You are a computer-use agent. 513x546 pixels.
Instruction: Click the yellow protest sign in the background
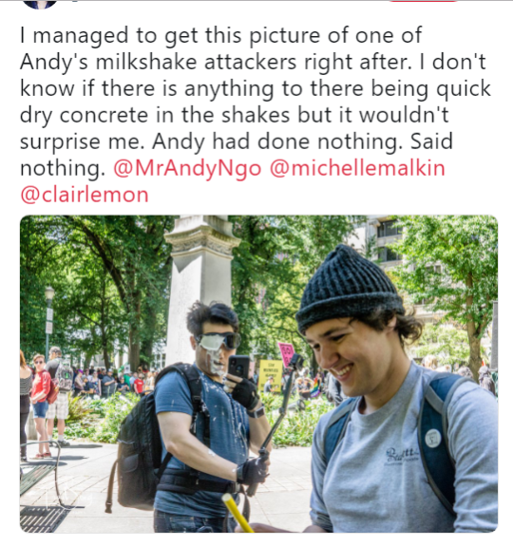[271, 376]
